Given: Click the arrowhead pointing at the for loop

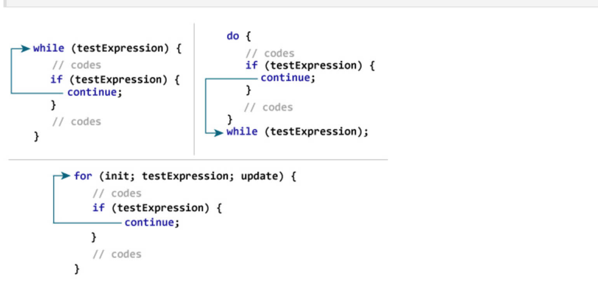Looking at the screenshot, I should click(66, 176).
